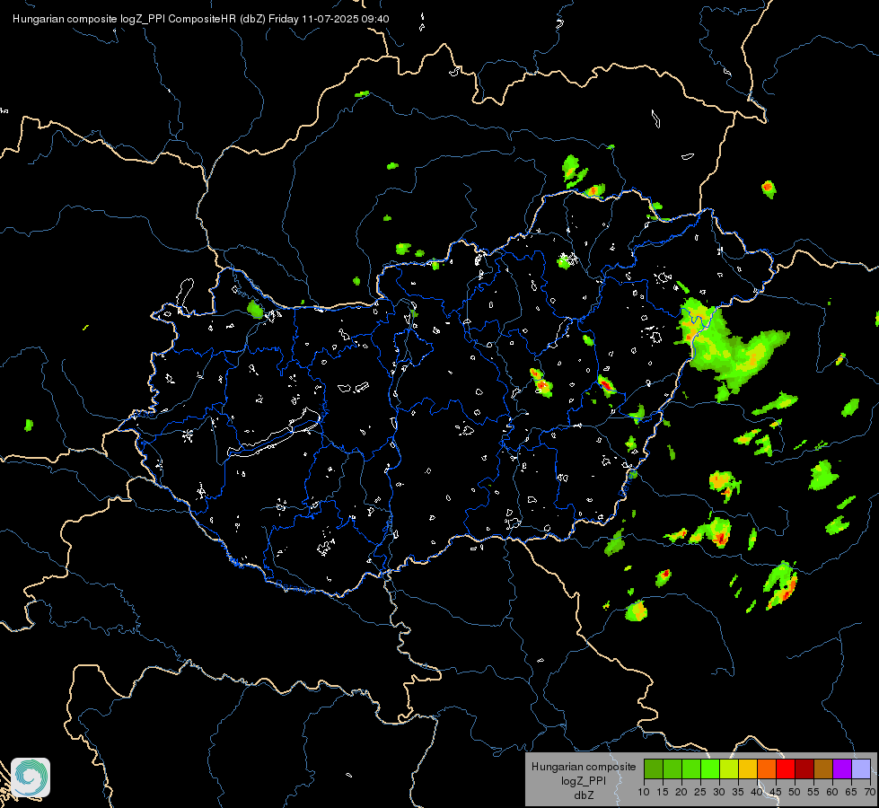
Task: Click the legend label 'logZ_PPI'
Action: [584, 780]
